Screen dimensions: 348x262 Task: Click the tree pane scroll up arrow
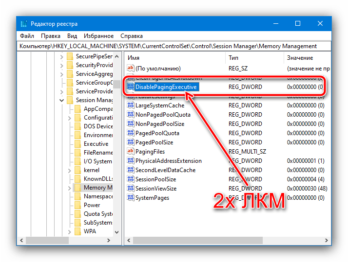coord(117,57)
